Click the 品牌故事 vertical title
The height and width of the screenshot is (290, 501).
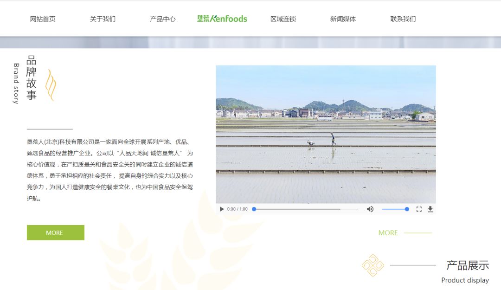(x=32, y=77)
